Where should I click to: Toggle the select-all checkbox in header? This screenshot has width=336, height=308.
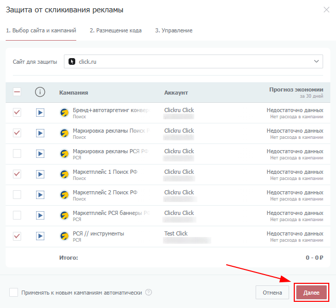(x=17, y=92)
